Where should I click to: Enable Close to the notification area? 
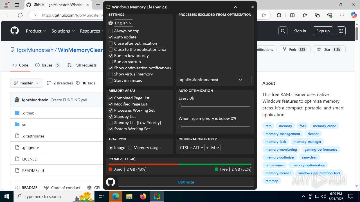click(x=137, y=49)
